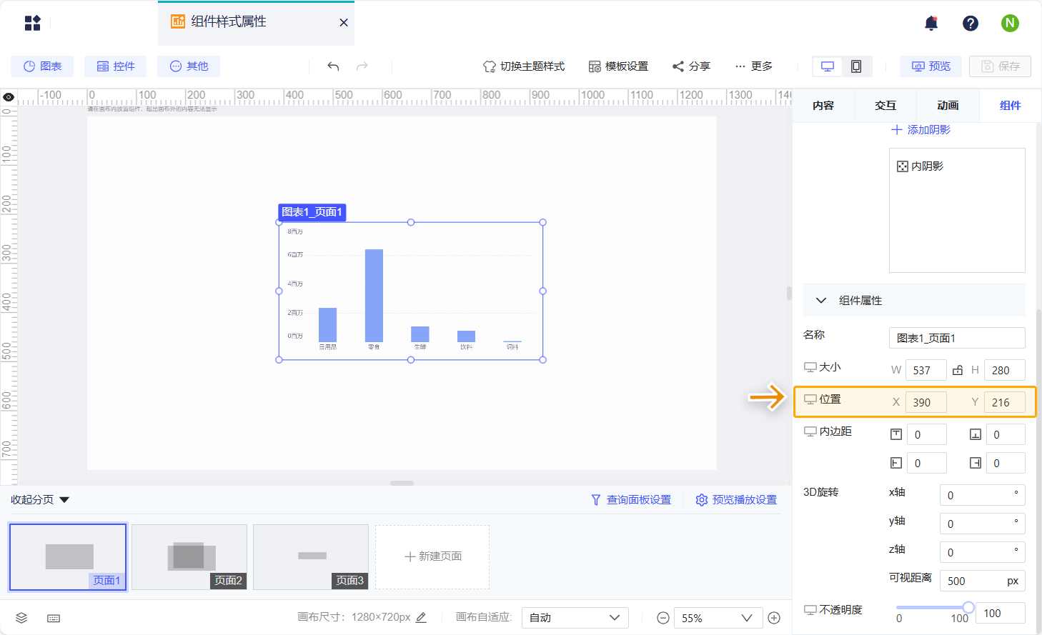Open the 其他 components menu
1042x635 pixels.
click(189, 66)
